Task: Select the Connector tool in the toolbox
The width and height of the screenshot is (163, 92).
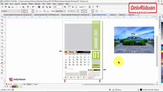Action: pos(2,53)
